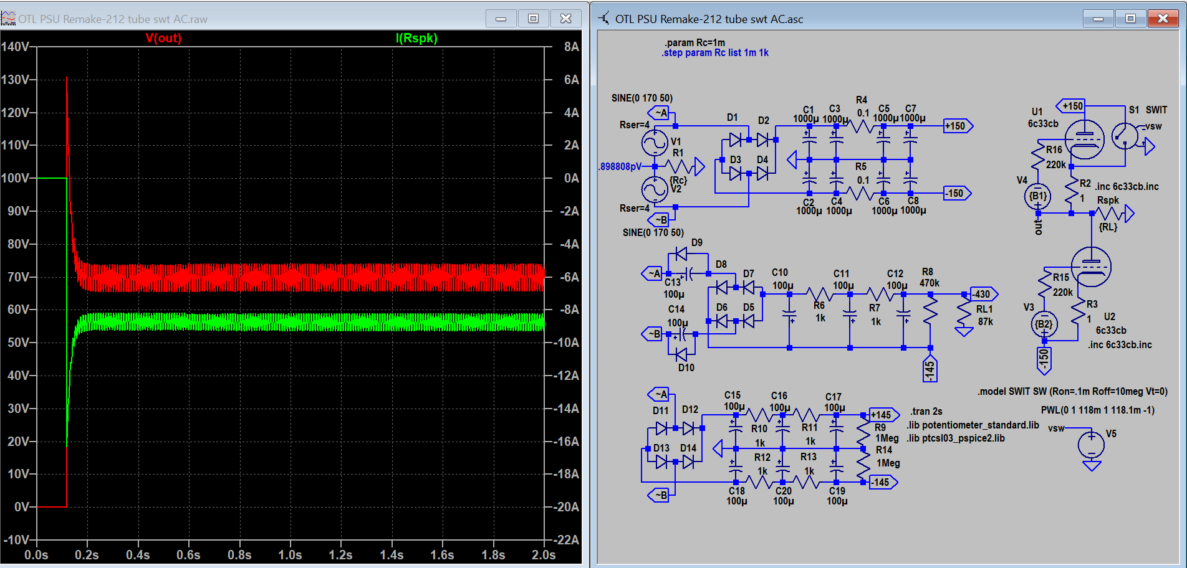Screen dimensions: 1187x568
Task: Minimize the waveform .raw window
Action: [x=501, y=19]
